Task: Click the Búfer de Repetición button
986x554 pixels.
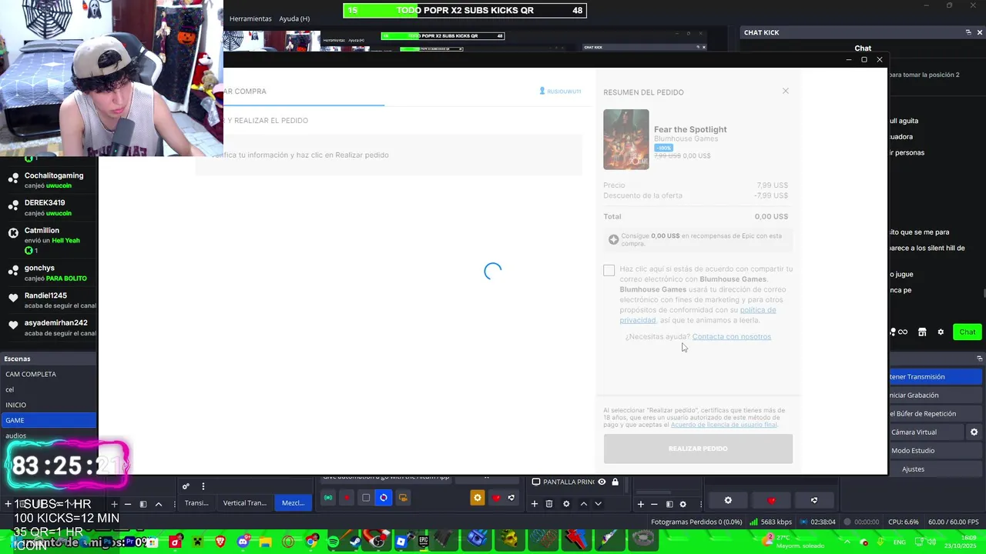Action: 935,413
